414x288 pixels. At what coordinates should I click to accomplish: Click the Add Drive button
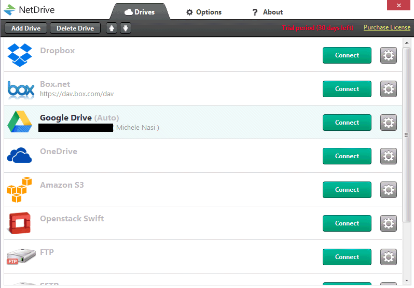pyautogui.click(x=26, y=28)
